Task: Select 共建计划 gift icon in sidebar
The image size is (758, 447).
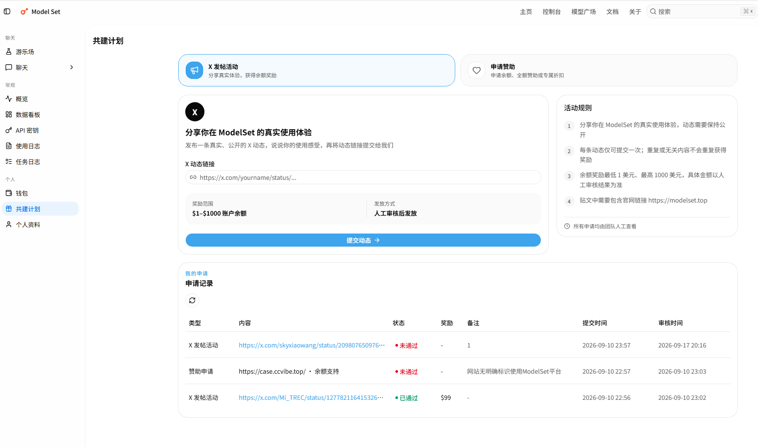Action: [9, 209]
